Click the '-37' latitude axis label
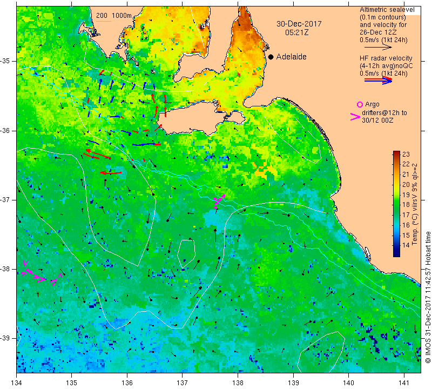 pos(5,199)
